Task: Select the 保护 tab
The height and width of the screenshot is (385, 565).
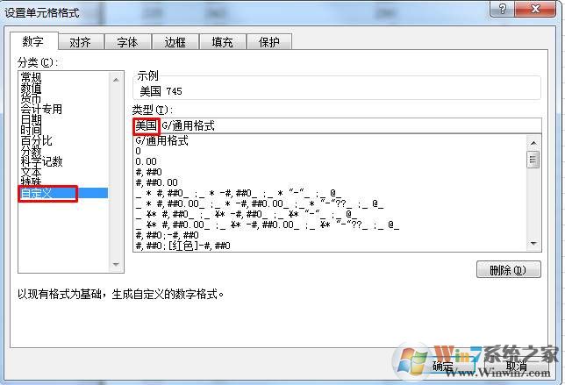Action: click(x=269, y=42)
